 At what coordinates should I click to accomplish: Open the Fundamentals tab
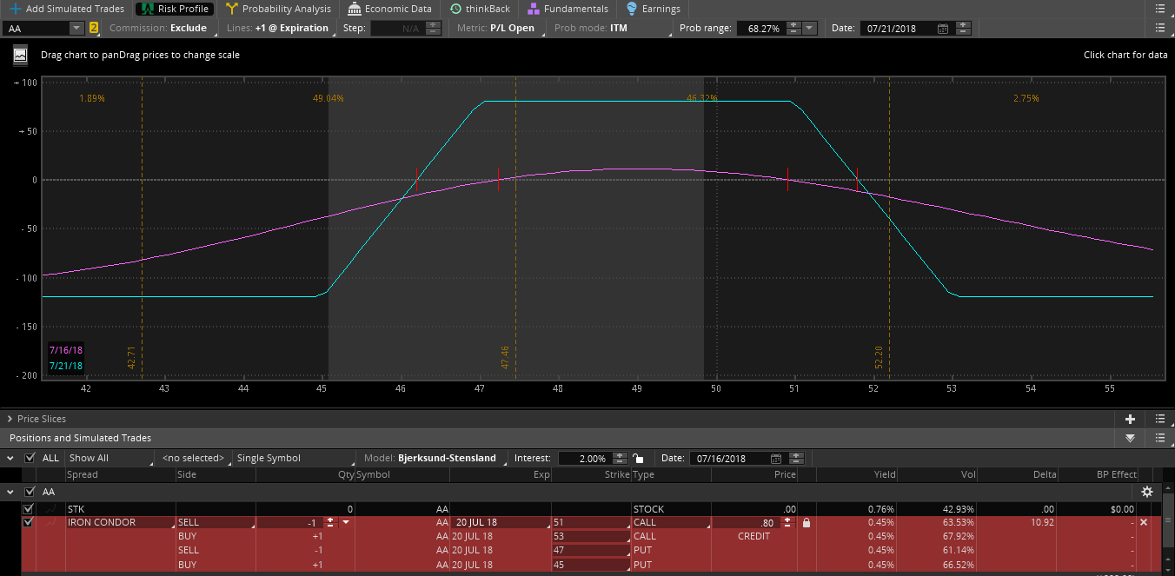click(x=568, y=9)
